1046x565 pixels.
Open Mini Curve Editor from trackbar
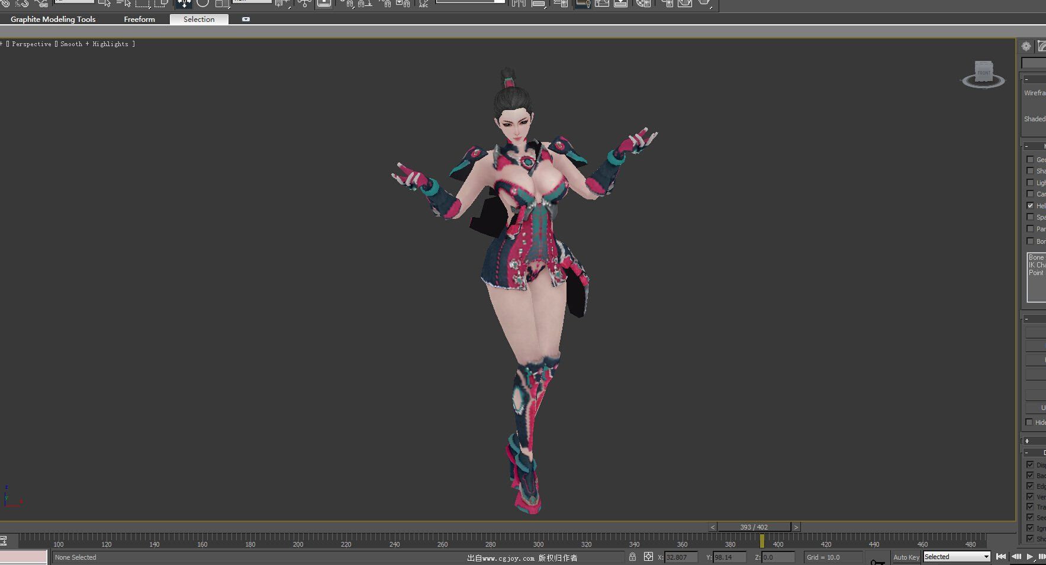coord(3,540)
